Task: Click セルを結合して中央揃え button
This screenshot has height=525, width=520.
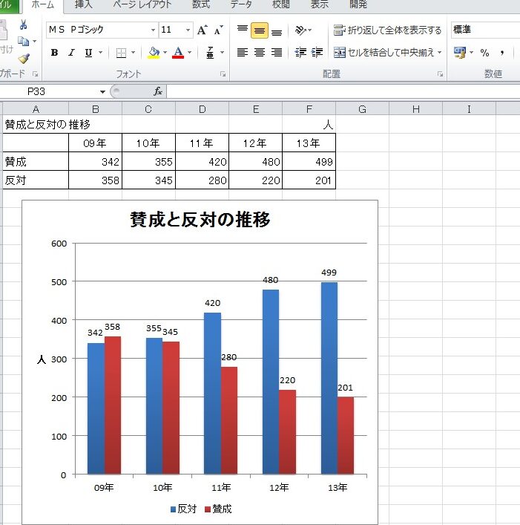Action: pyautogui.click(x=387, y=53)
